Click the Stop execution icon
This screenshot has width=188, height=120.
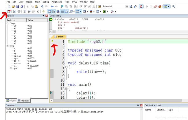pyautogui.click(x=19, y=12)
